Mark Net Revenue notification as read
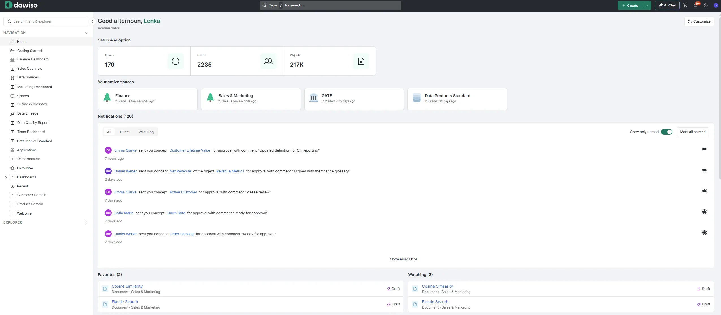 (x=705, y=170)
